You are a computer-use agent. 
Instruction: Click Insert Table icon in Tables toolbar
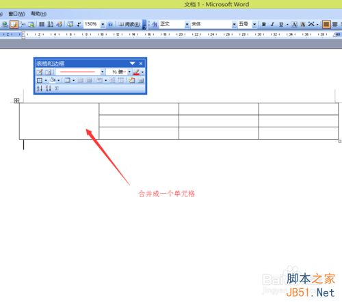[x=67, y=80]
